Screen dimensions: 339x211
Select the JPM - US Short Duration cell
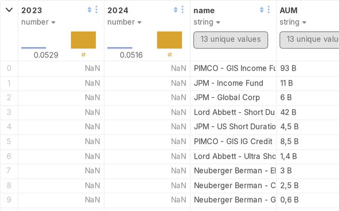tap(233, 127)
